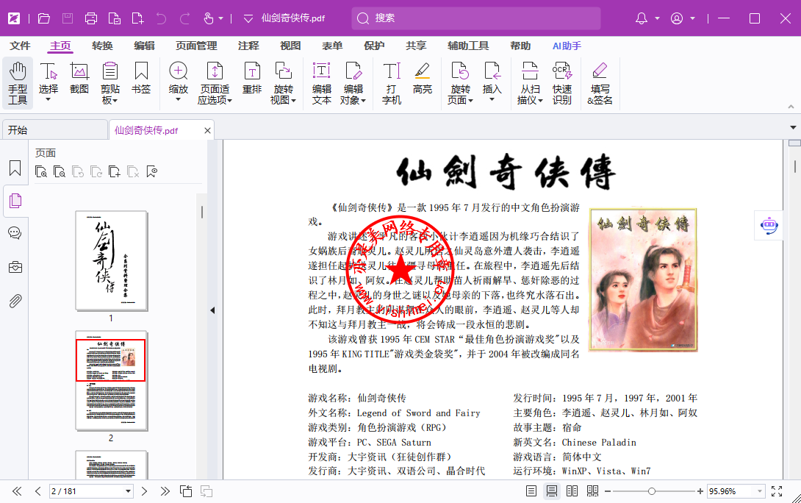Run Quick OCR recognition (快速识别)
The image size is (801, 503).
pos(562,82)
